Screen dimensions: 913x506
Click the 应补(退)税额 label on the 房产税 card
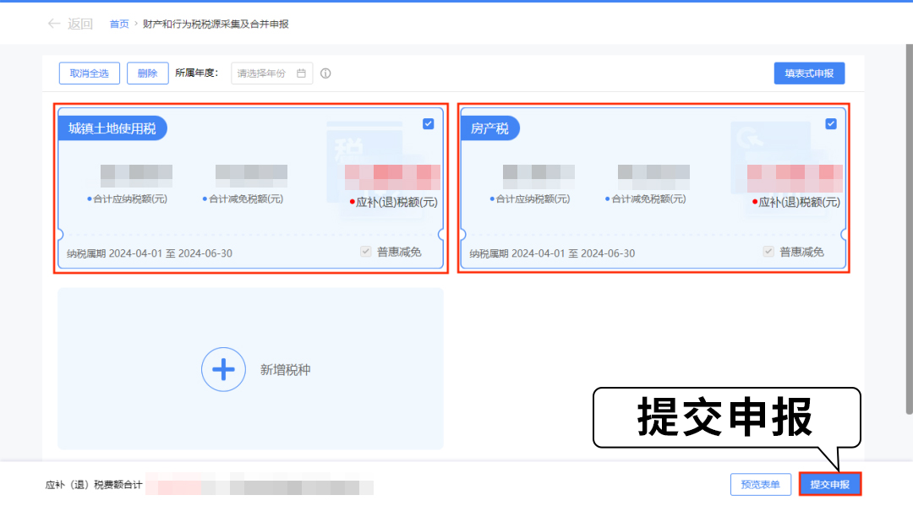799,203
